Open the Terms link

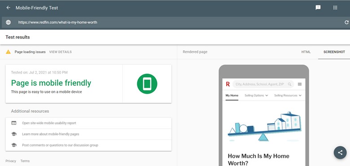coord(25,161)
